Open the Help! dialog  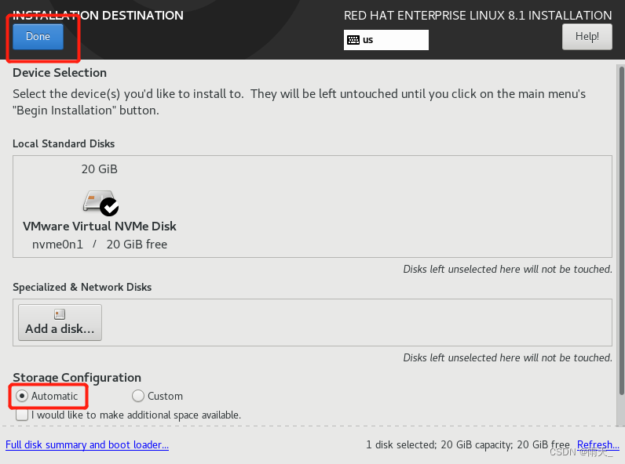pos(587,37)
